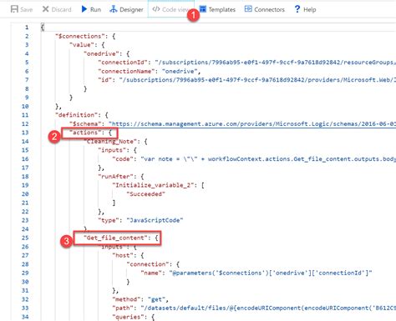Click line number 1 in the gutter
This screenshot has height=321, width=396.
27,28
